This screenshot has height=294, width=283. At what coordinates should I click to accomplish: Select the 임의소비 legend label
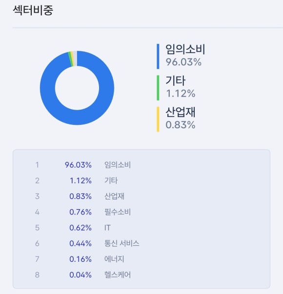[x=185, y=49]
